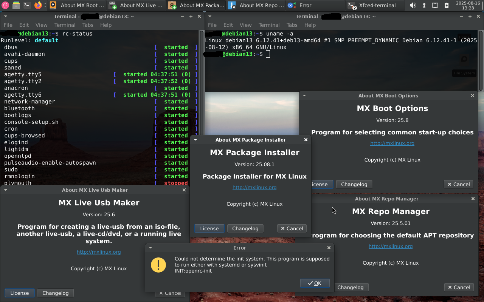Screen dimensions: 484x302
Task: Switch to About MX Boot taskbar button
Action: point(77,5)
